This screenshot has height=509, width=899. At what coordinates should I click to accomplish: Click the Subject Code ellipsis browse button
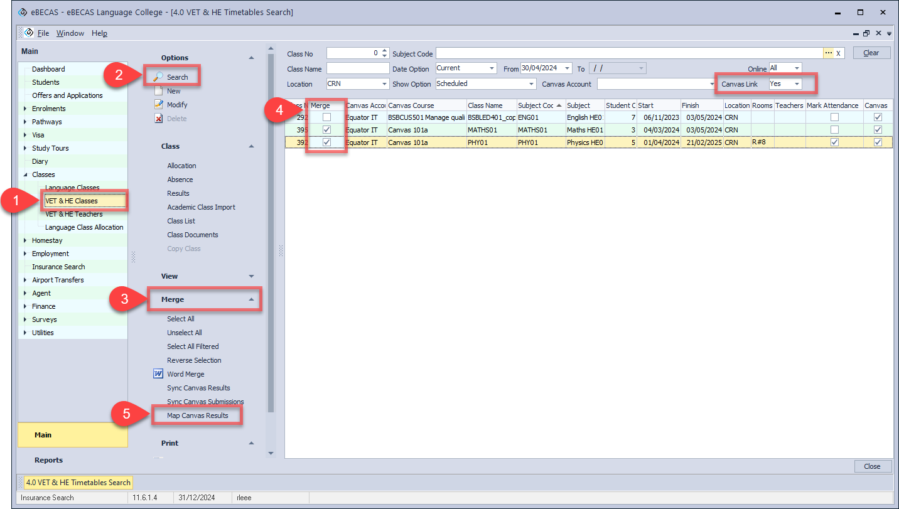(828, 53)
